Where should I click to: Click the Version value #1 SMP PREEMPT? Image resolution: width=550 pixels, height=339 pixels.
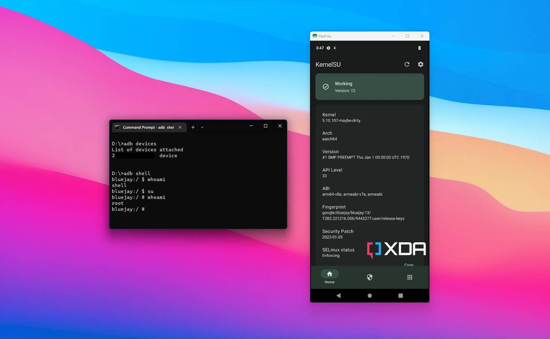pyautogui.click(x=366, y=157)
